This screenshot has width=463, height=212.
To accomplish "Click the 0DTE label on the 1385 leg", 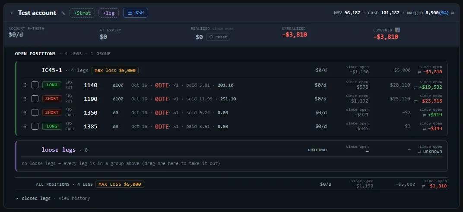I will tap(162, 127).
